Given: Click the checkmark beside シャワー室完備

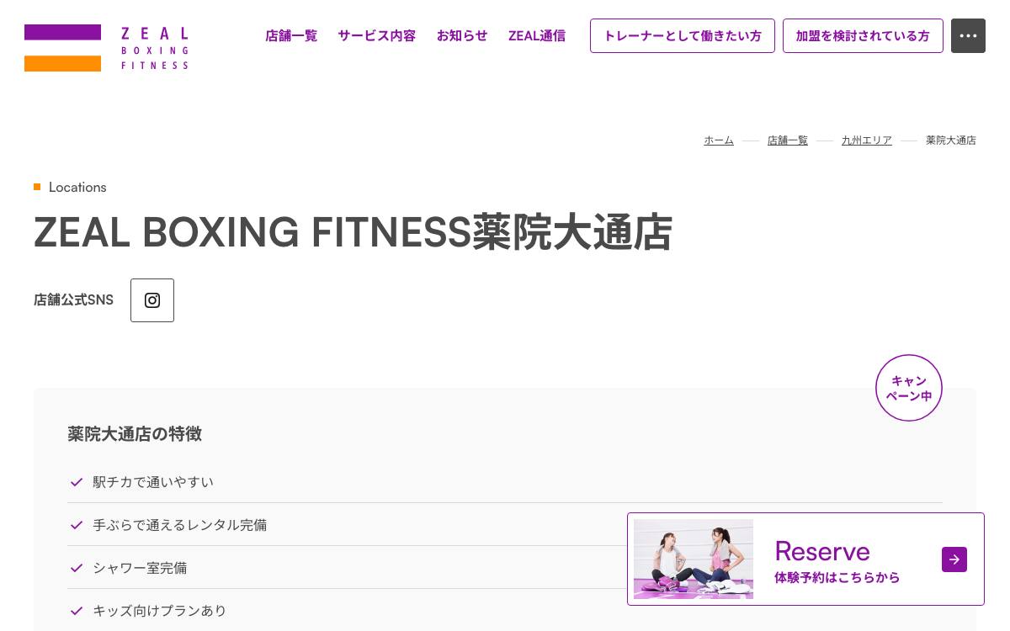Looking at the screenshot, I should point(77,568).
